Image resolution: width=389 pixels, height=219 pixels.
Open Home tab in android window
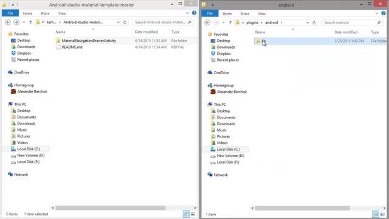[x=227, y=13]
